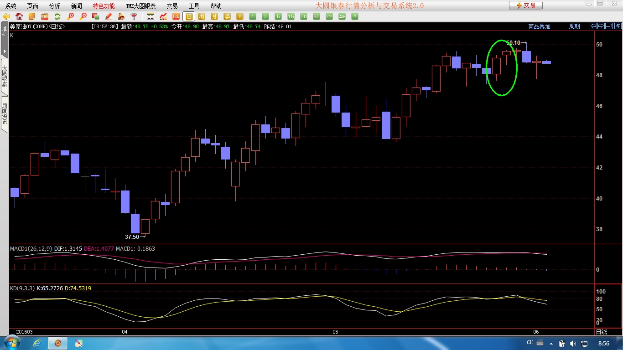Click the 交易 lightning button
This screenshot has height=350, width=623.
[x=525, y=5]
